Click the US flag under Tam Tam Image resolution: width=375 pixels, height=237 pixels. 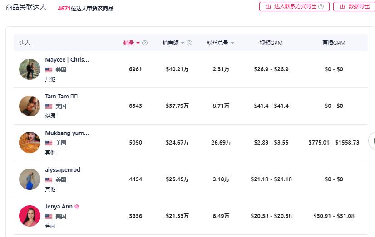click(49, 106)
